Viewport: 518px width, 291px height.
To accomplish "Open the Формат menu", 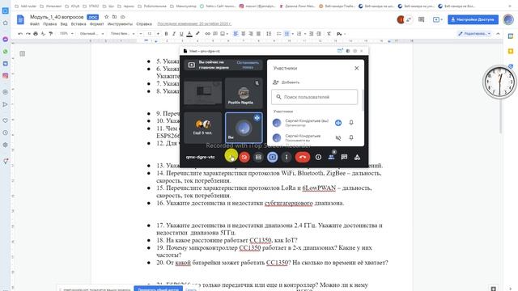I will 97,23.
